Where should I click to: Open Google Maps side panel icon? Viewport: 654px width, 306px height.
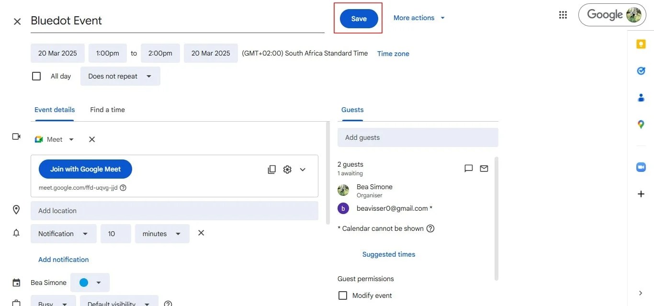point(641,125)
